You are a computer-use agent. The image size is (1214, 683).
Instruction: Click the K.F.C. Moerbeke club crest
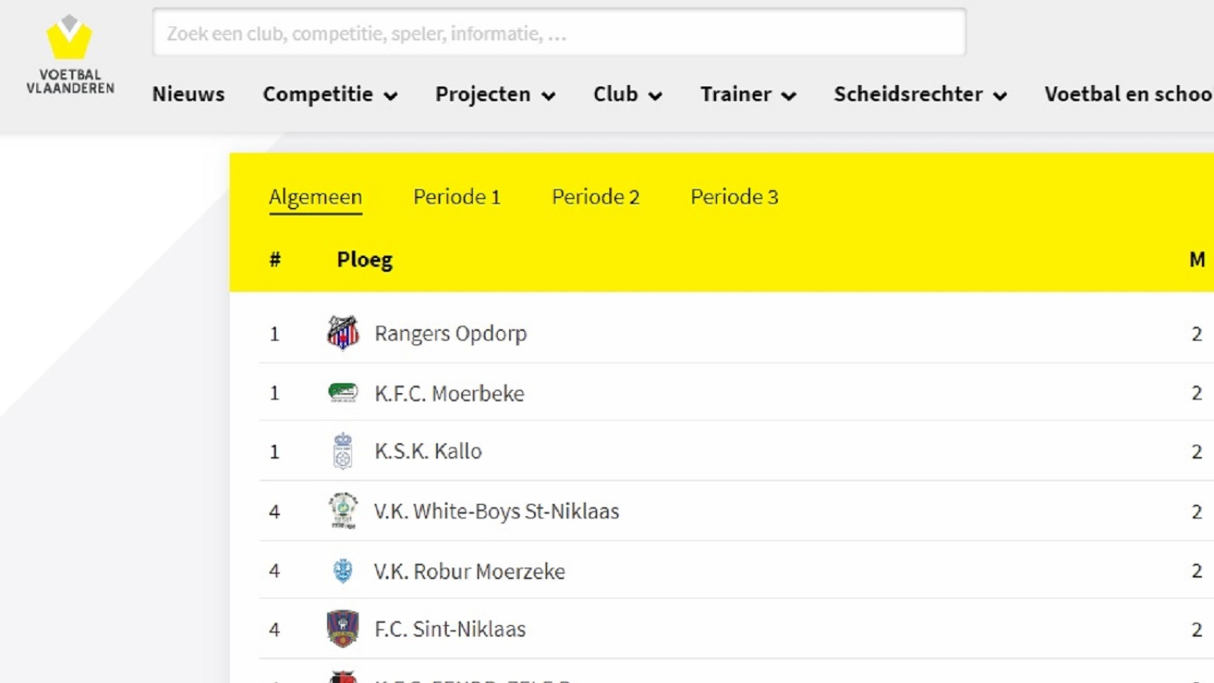pyautogui.click(x=343, y=393)
